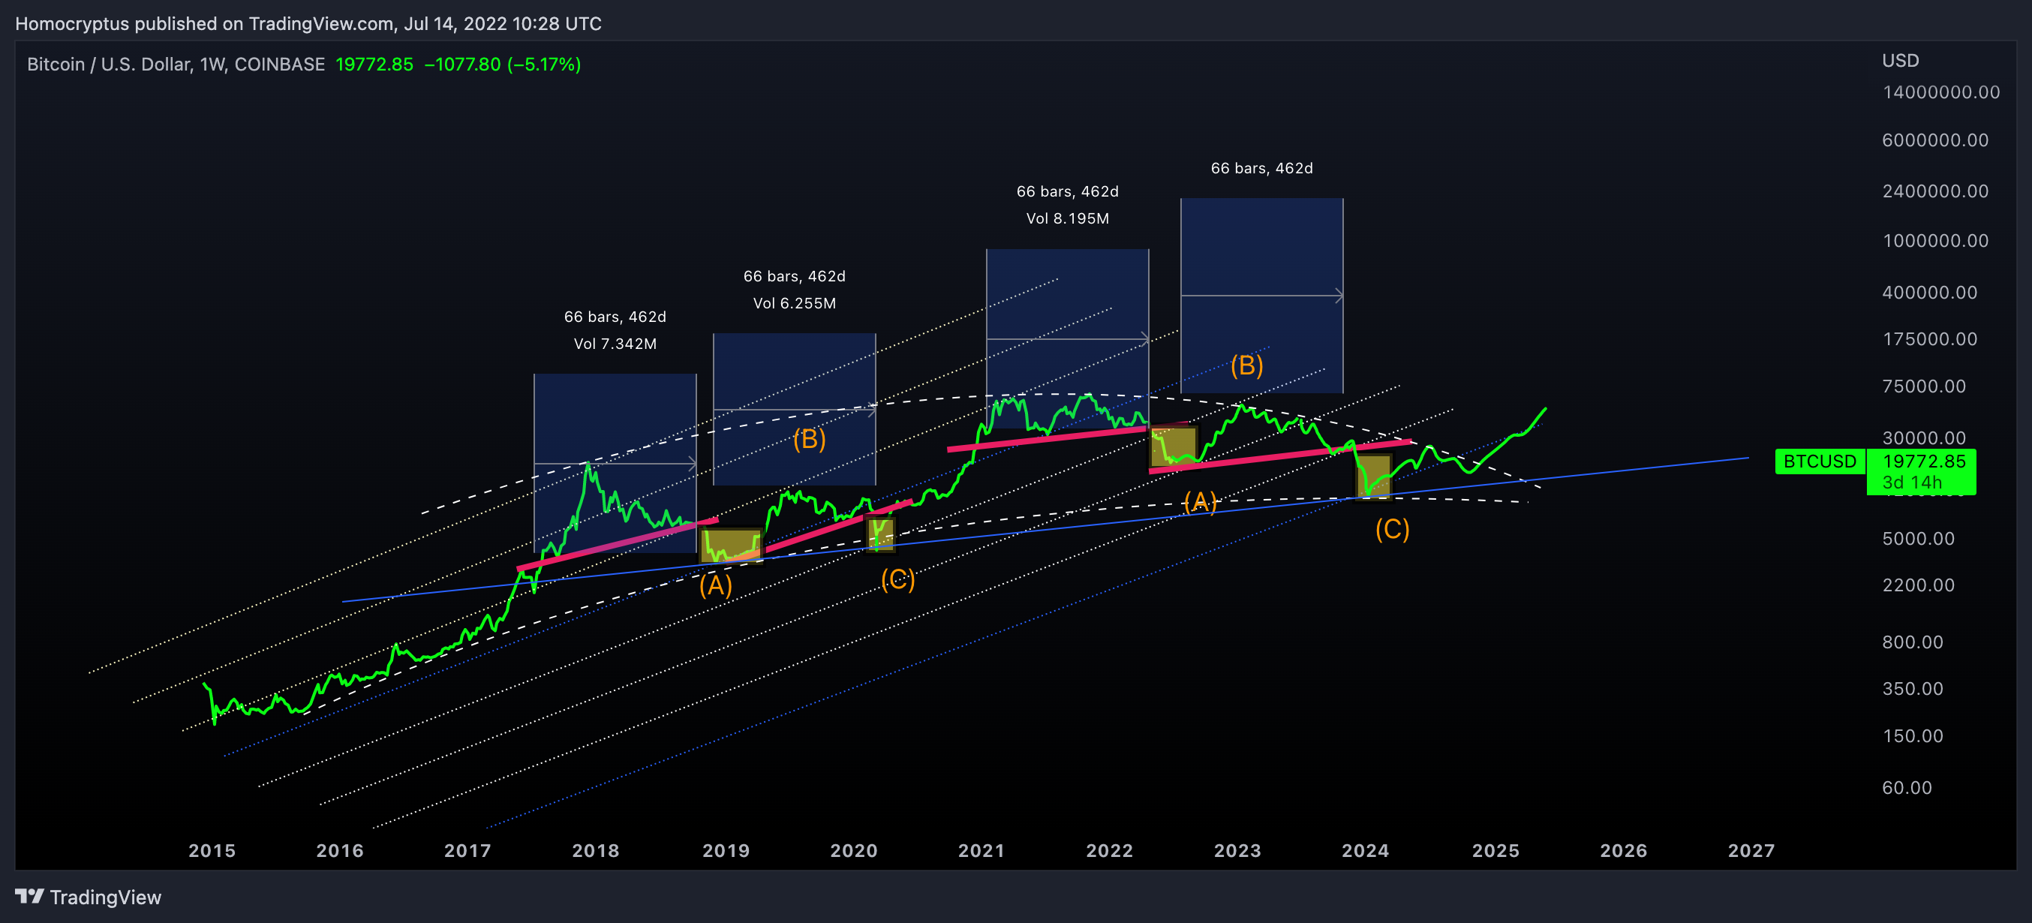Click the 66 bars label above Vol 8.195M
Viewport: 2032px width, 923px height.
[x=1067, y=191]
